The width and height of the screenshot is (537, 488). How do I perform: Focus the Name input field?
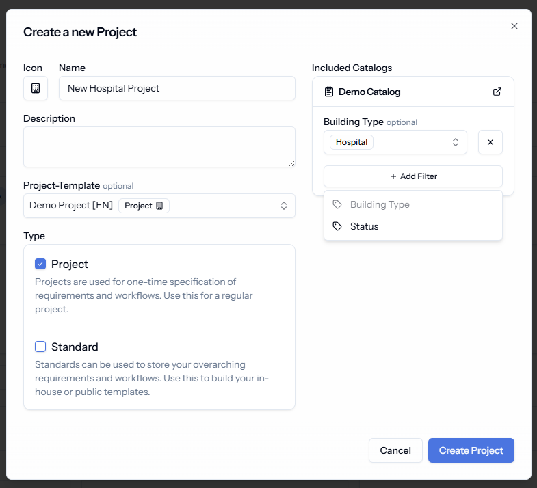point(177,88)
